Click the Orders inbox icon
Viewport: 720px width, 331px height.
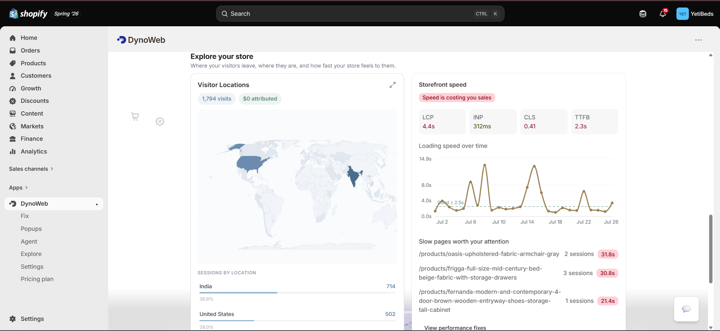[13, 51]
